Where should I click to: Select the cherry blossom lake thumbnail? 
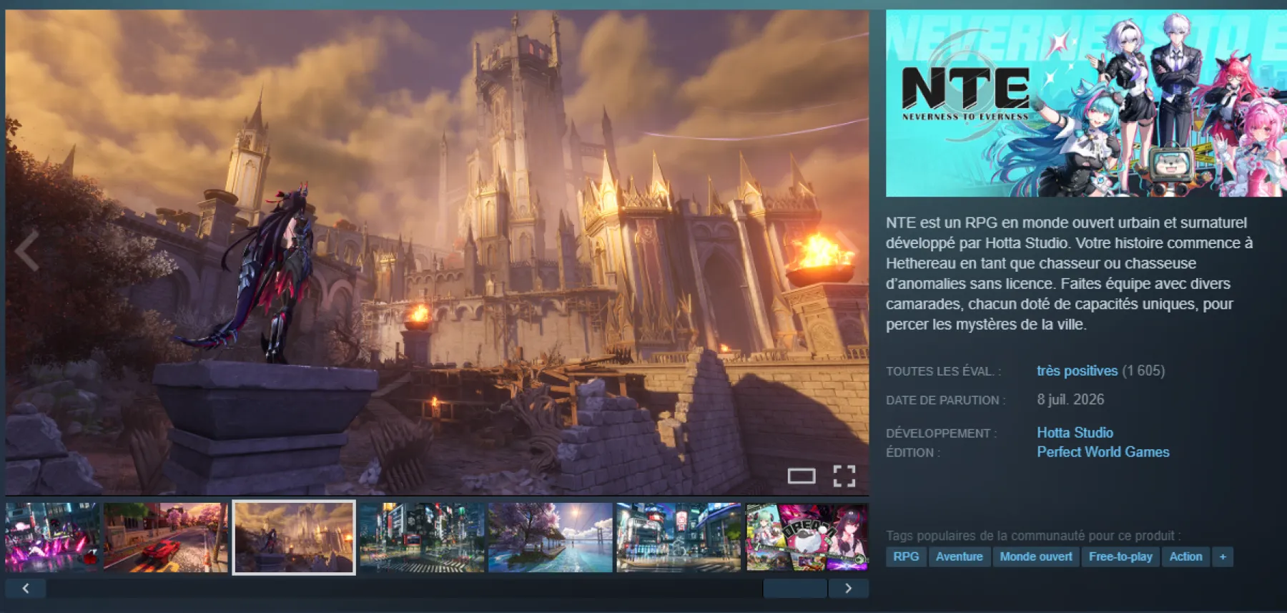551,537
